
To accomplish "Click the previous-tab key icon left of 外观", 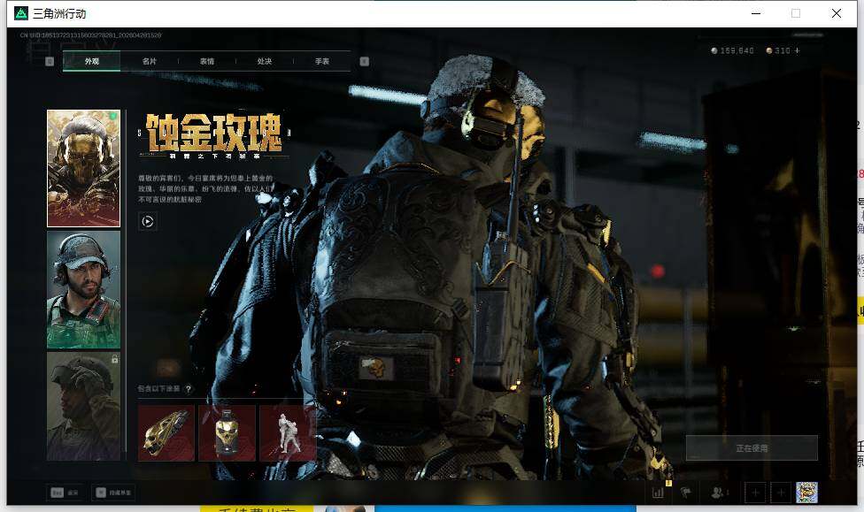I will point(50,61).
